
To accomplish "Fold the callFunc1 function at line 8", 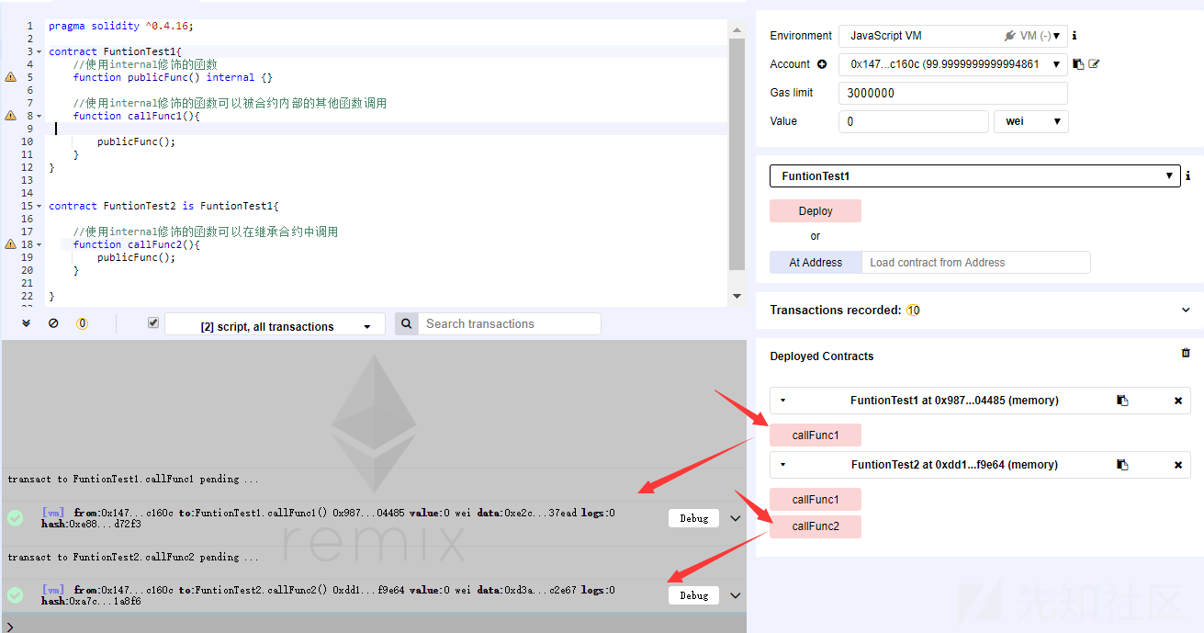I will (x=39, y=116).
